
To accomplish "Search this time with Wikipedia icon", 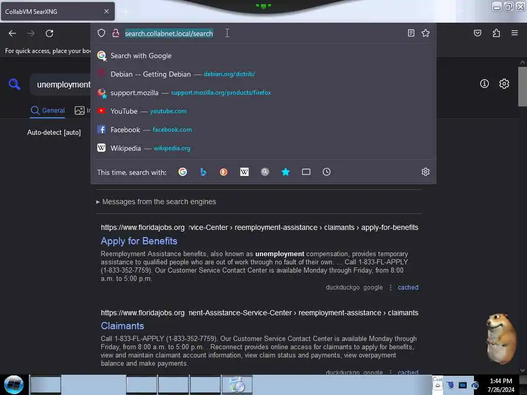I will point(244,172).
